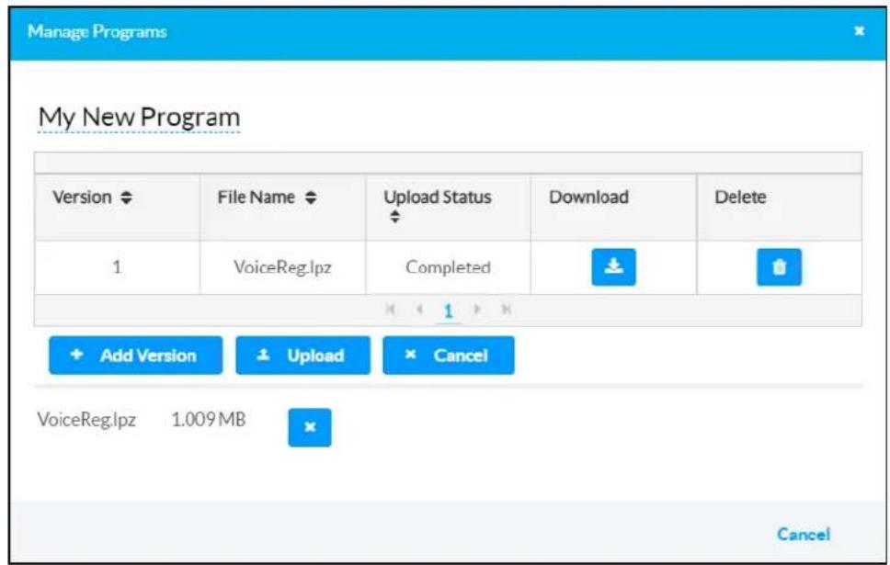Click version number 1 cell

pyautogui.click(x=117, y=267)
